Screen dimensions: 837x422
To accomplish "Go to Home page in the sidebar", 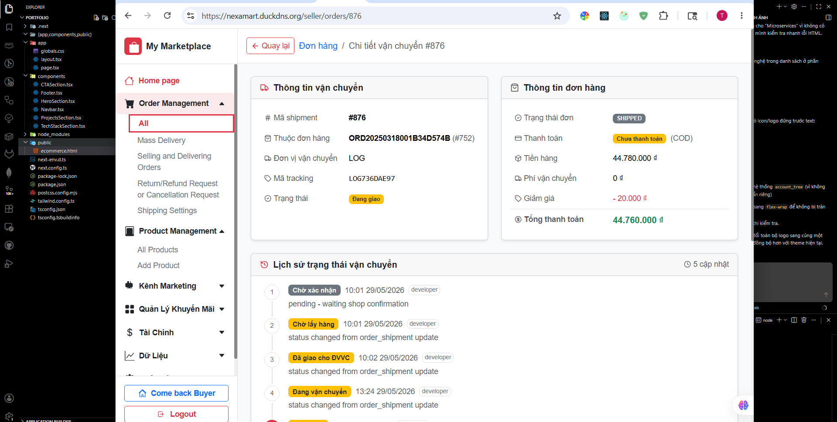I will click(x=159, y=81).
